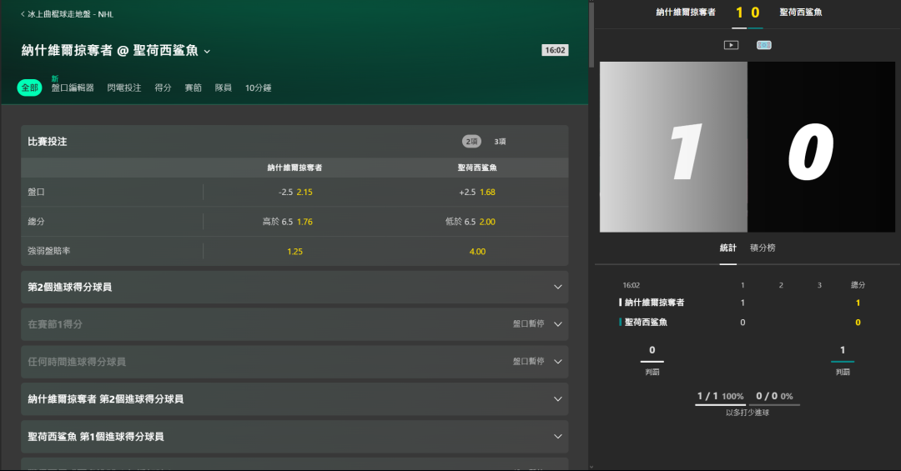Select the 全部 filter pill

30,88
